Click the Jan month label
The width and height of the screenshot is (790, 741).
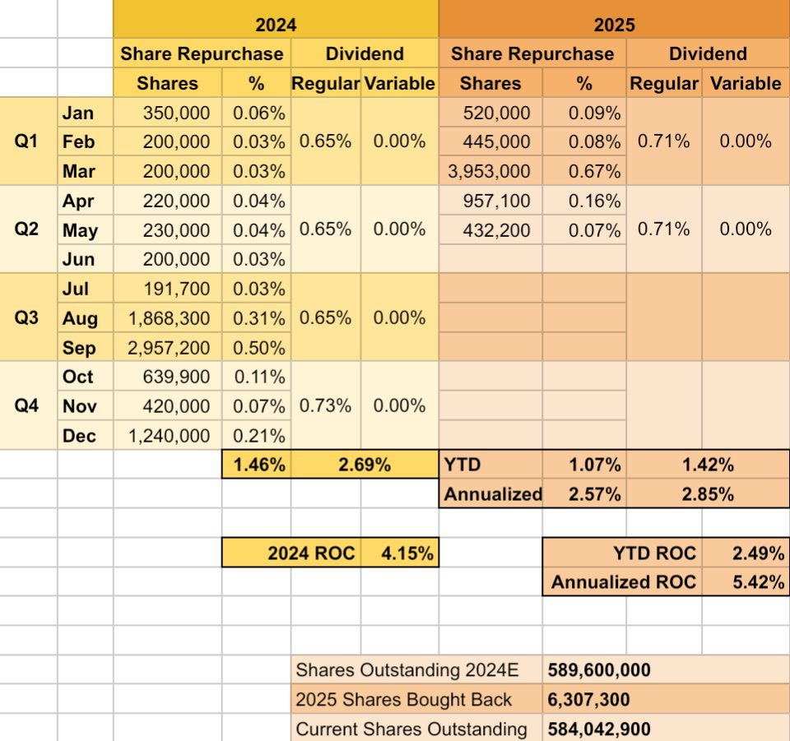click(86, 112)
